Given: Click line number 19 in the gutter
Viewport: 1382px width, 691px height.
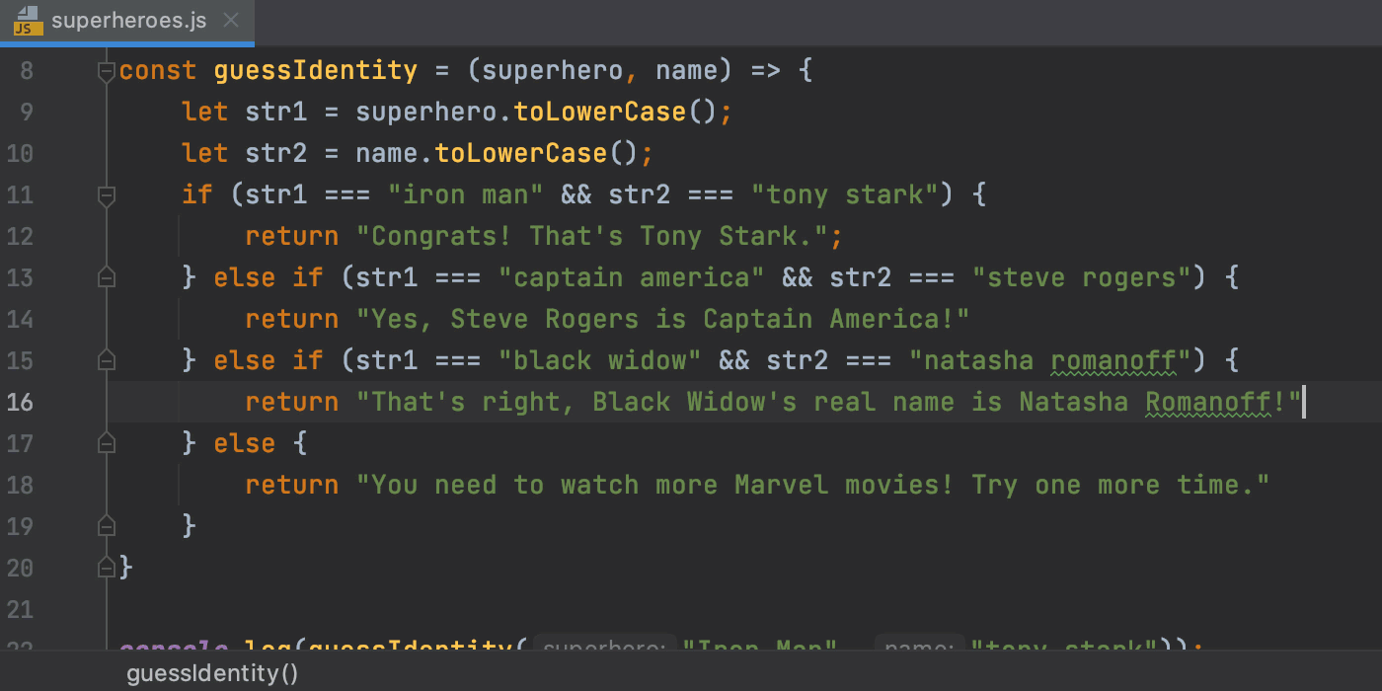Looking at the screenshot, I should 20,527.
